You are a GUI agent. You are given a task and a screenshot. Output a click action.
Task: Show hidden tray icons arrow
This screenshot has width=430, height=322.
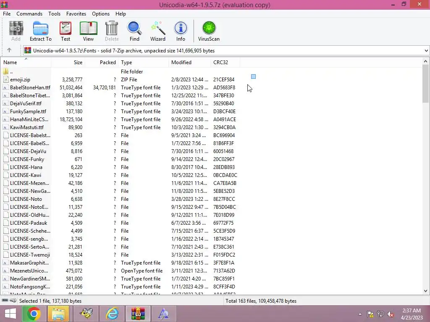[360, 314]
